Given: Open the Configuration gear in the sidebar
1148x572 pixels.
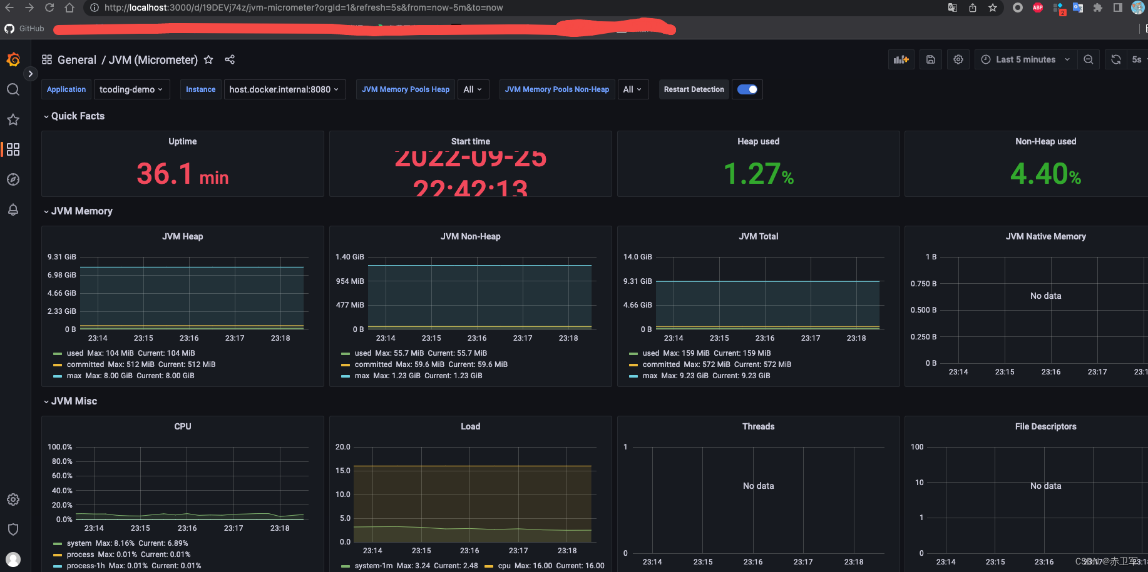Looking at the screenshot, I should 13,499.
